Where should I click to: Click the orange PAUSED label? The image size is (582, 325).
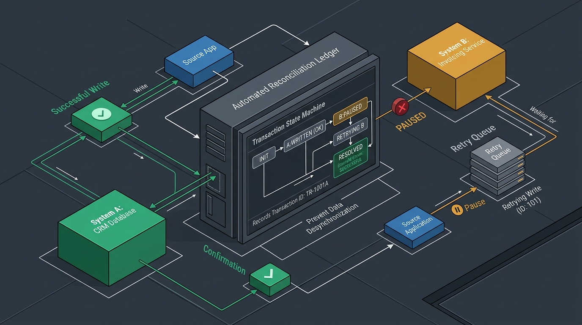click(411, 121)
